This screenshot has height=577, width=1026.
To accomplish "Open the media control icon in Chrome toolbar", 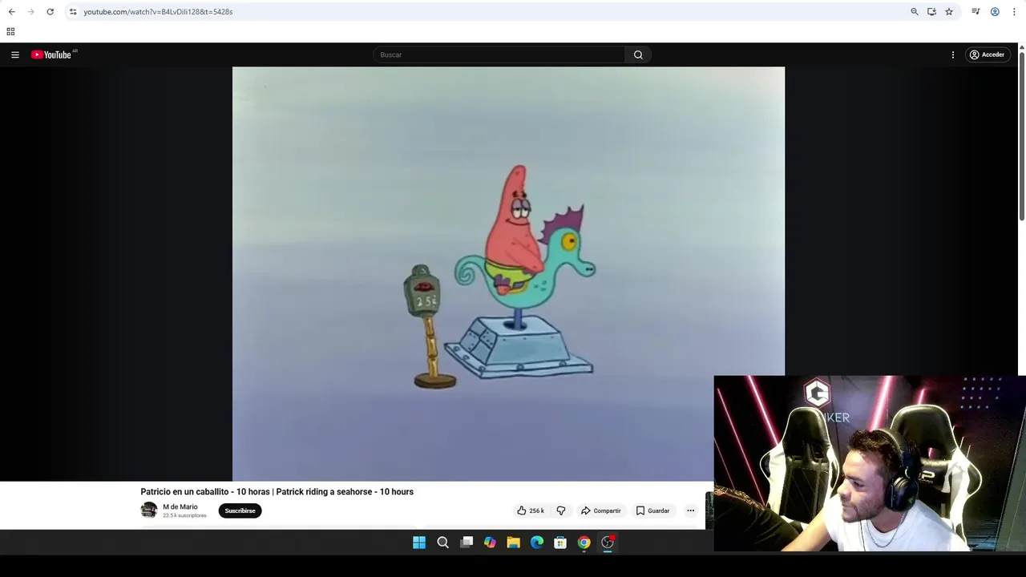I will (x=976, y=12).
